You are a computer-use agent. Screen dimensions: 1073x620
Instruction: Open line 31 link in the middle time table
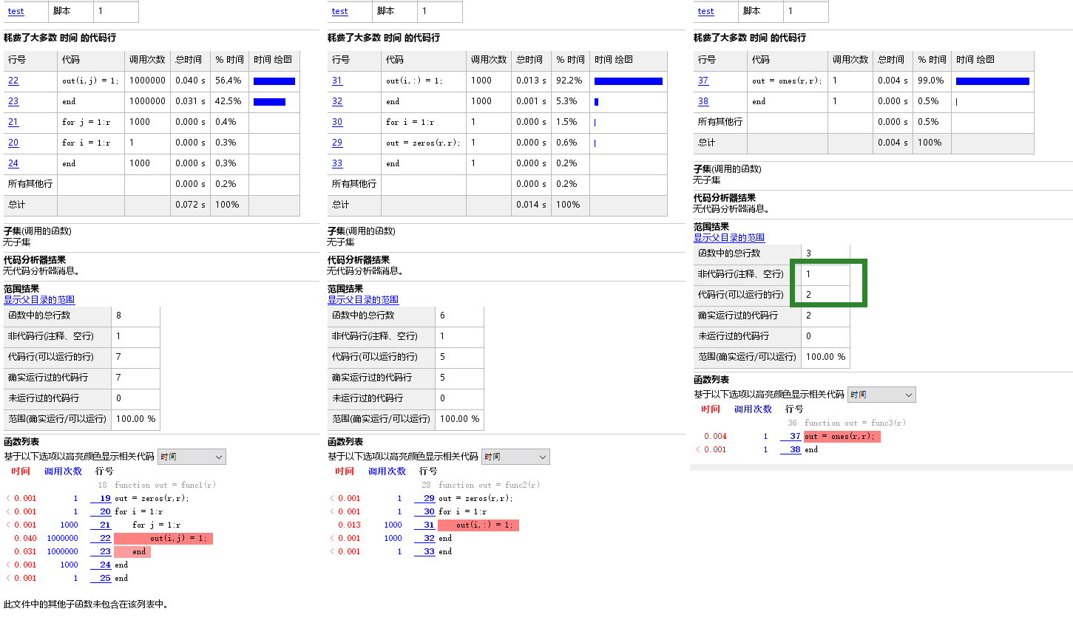pos(337,81)
